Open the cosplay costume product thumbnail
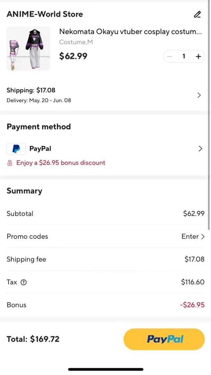211x375 pixels. [x=28, y=49]
